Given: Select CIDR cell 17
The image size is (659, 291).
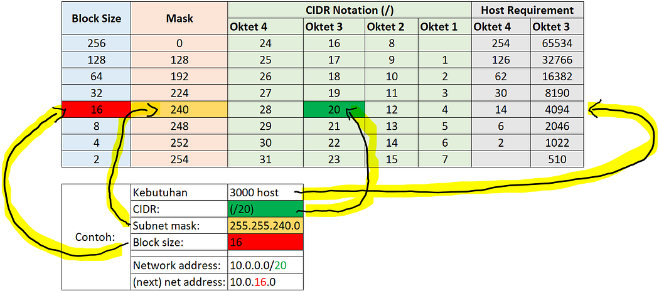Looking at the screenshot, I should click(334, 60).
